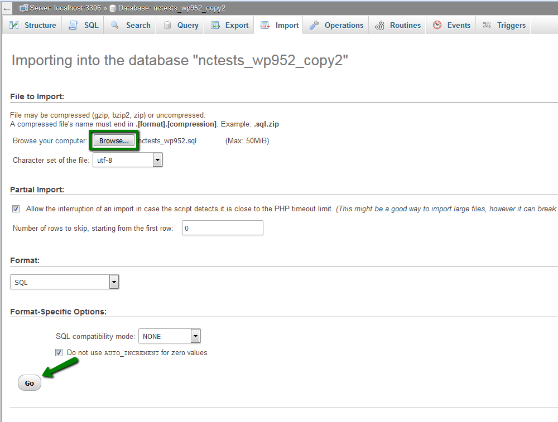Click the Go button to import
This screenshot has width=558, height=422.
[x=30, y=383]
